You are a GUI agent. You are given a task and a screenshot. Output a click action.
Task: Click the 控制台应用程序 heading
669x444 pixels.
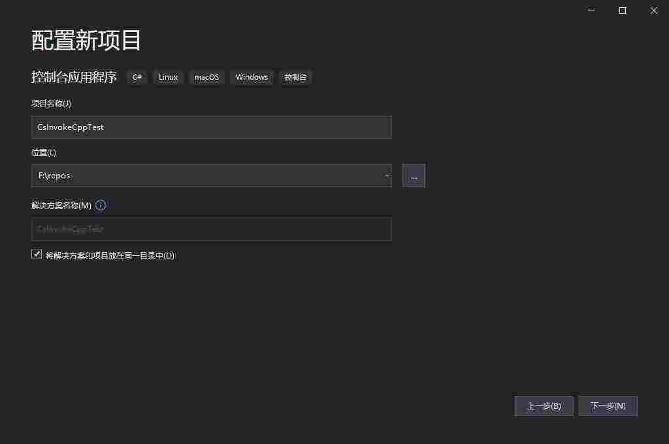(x=74, y=77)
